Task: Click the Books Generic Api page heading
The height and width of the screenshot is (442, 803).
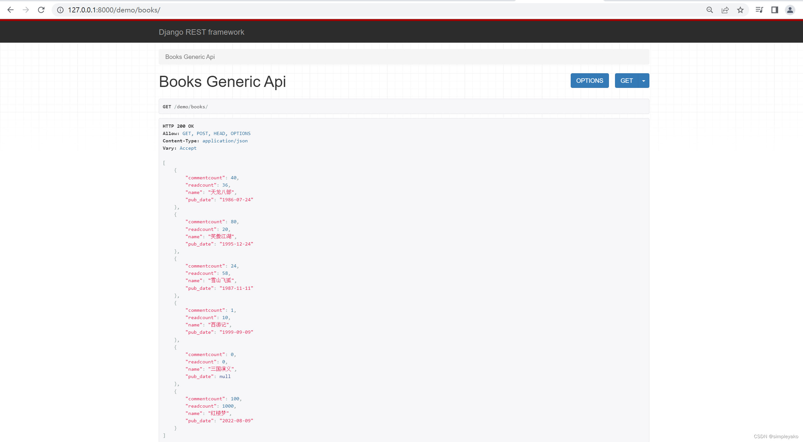Action: [x=222, y=82]
